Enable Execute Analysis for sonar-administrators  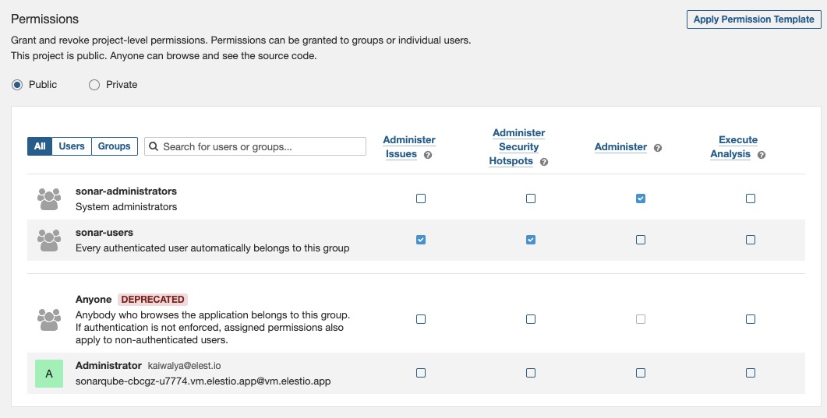751,198
